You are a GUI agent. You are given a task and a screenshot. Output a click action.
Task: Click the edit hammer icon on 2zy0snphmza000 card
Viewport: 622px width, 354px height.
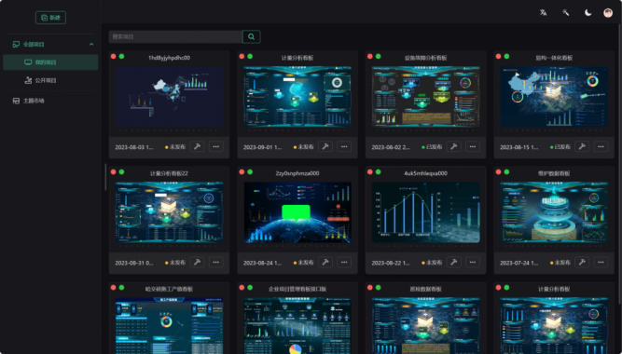[325, 262]
